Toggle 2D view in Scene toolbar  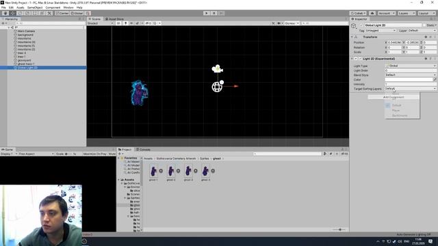coord(118,23)
